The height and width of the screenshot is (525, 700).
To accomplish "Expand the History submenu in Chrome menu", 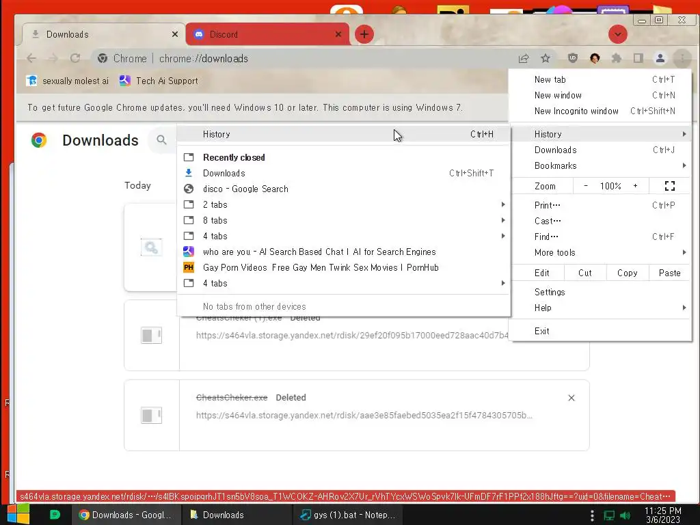I will coord(600,135).
